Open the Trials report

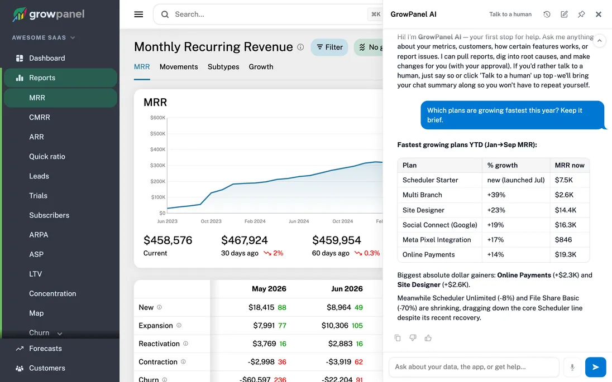(x=38, y=196)
